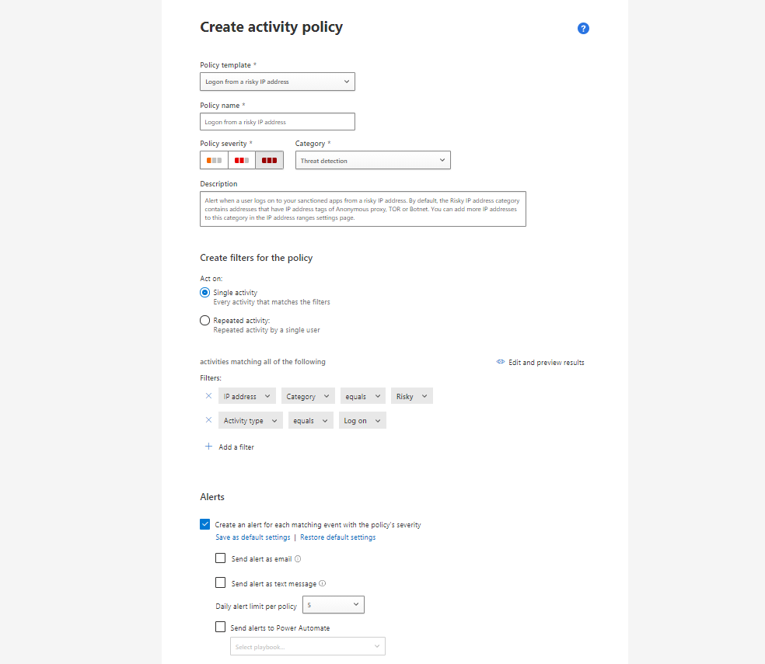
Task: Show info icon for Send alert as email
Action: [298, 558]
